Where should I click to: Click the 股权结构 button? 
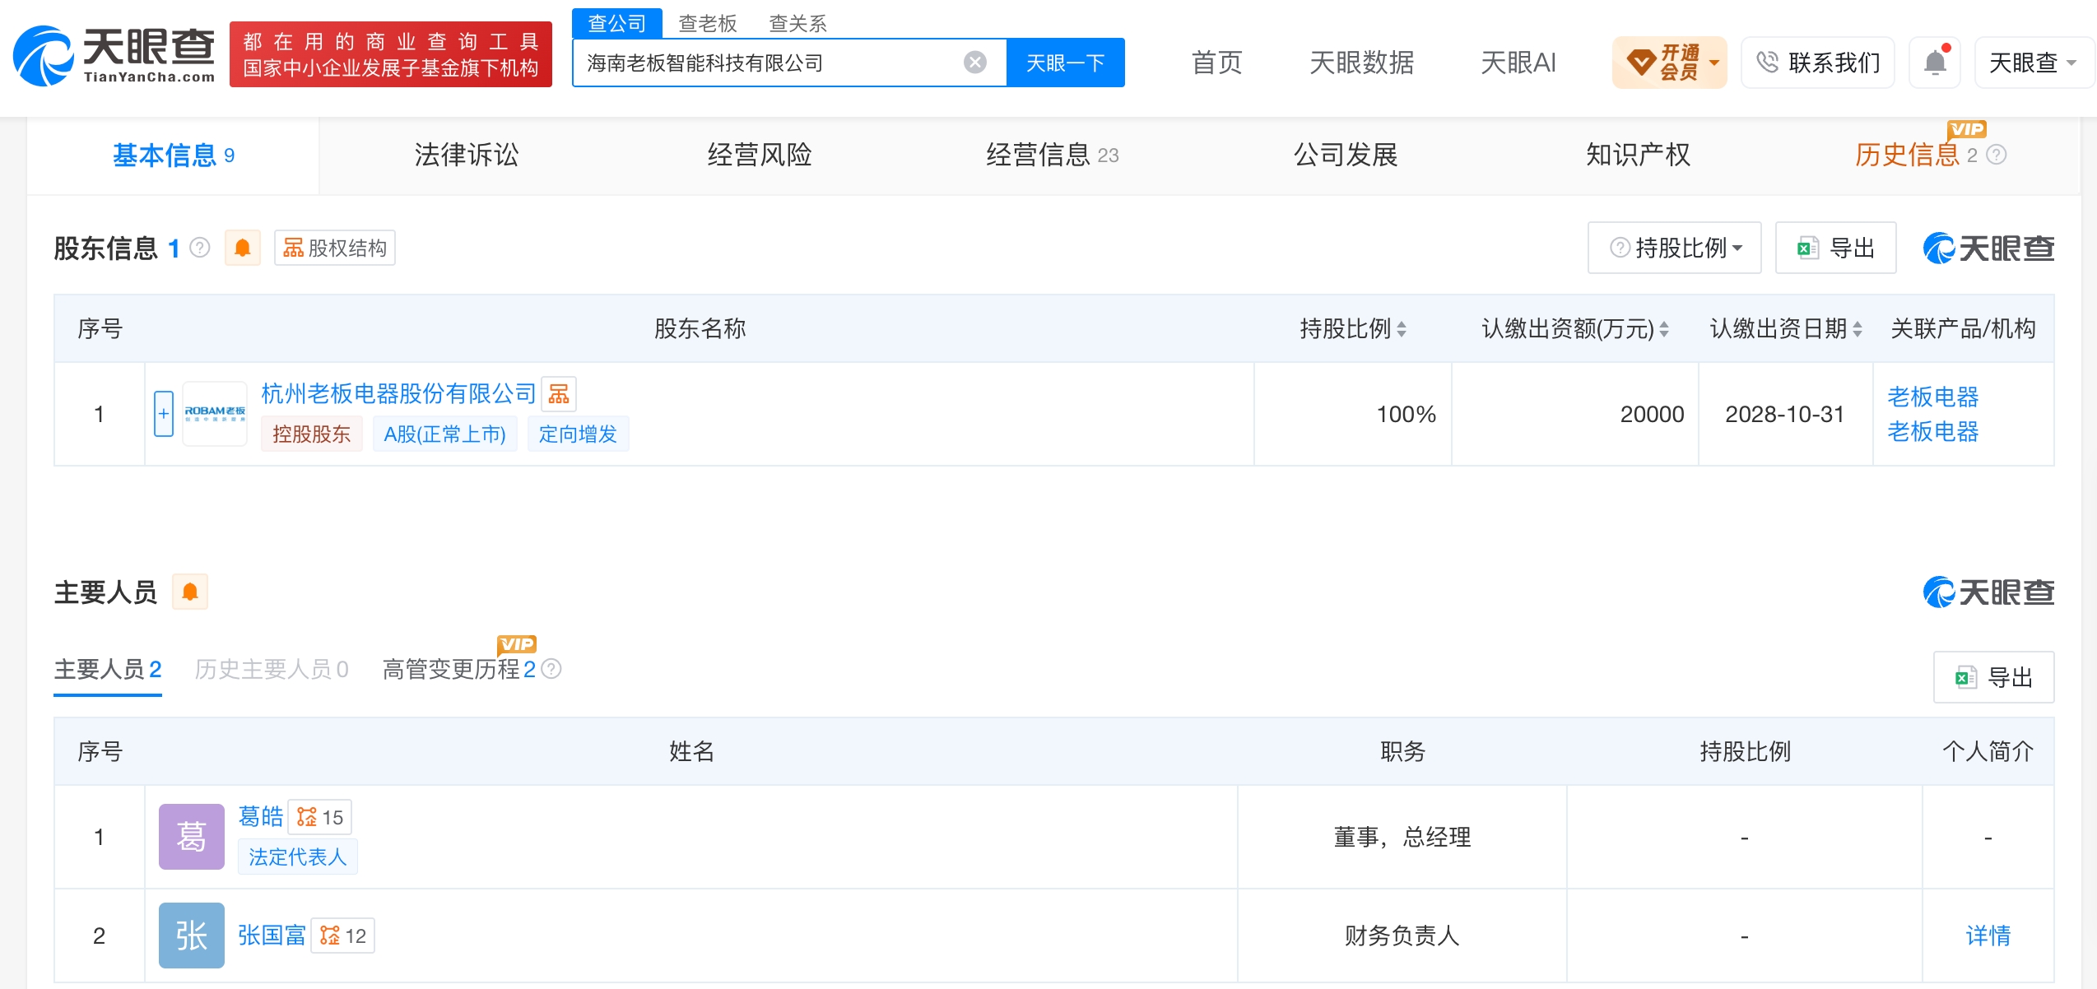(335, 248)
